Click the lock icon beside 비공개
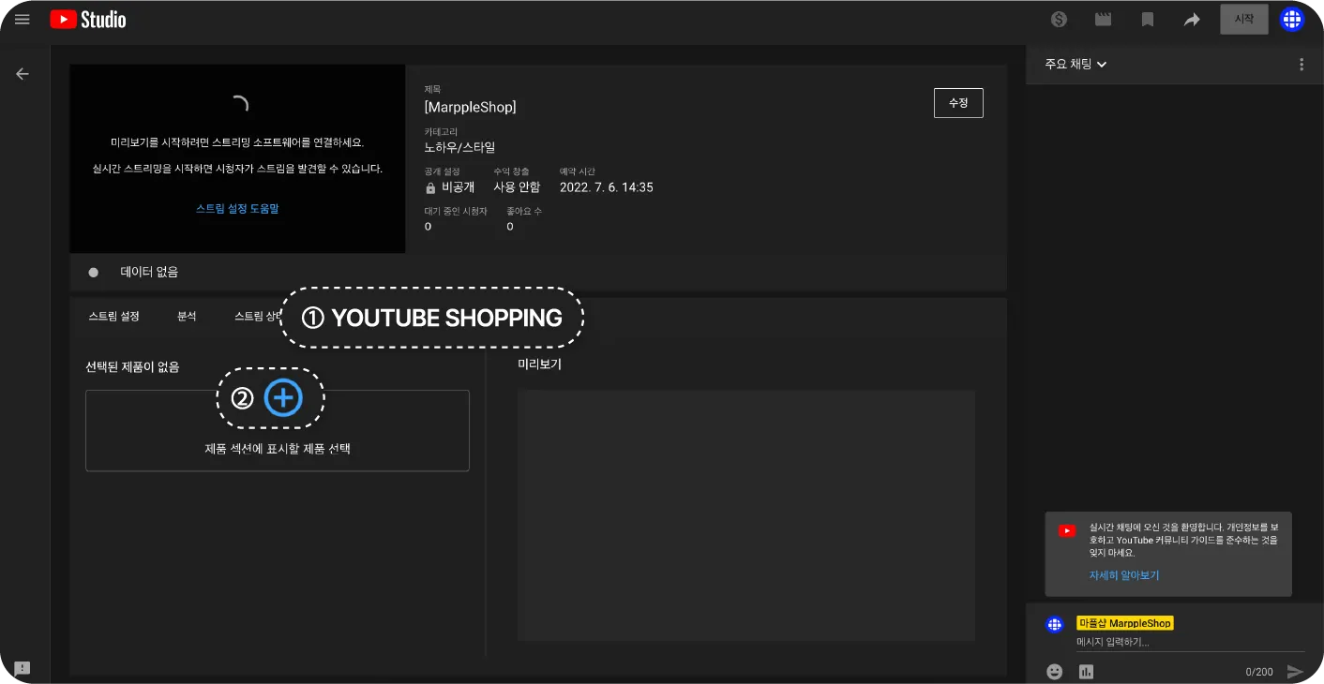Image resolution: width=1324 pixels, height=684 pixels. tap(430, 187)
